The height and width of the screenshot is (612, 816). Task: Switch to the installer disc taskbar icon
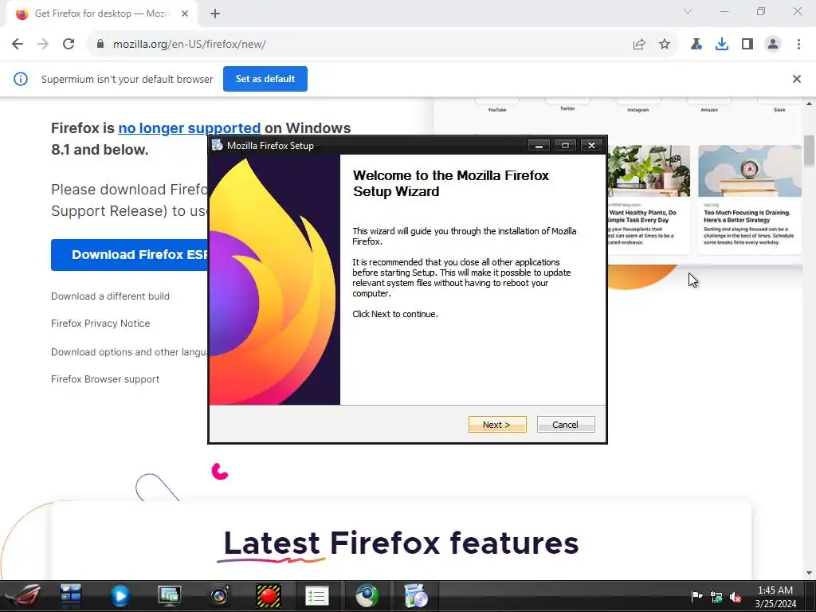[x=416, y=596]
